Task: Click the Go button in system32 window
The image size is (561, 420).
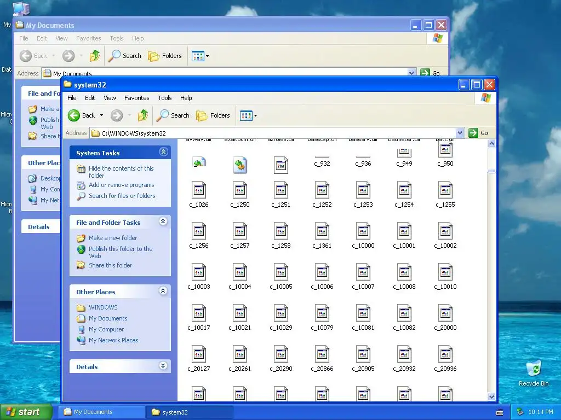Action: (478, 133)
